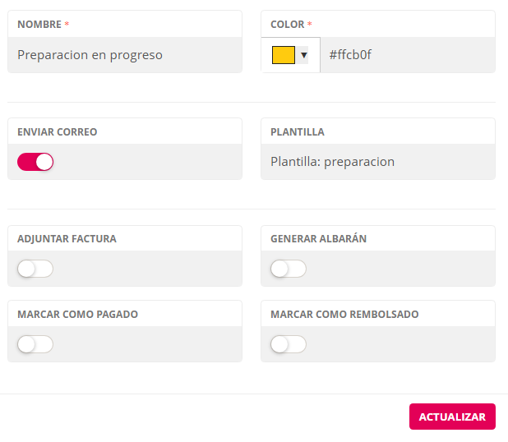The width and height of the screenshot is (508, 442).
Task: Open the color picker dropdown arrow
Action: (x=304, y=55)
